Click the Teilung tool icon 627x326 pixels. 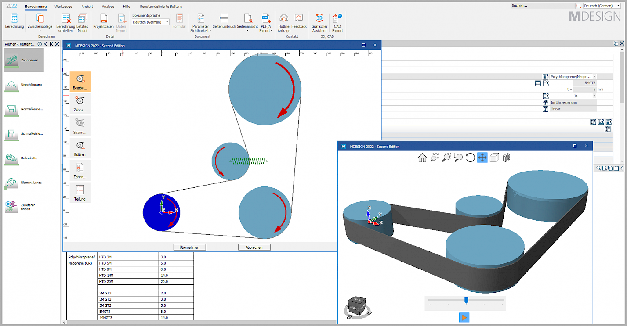pyautogui.click(x=80, y=193)
